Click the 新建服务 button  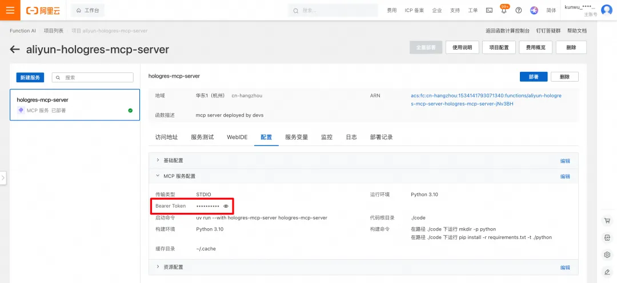[x=30, y=78]
